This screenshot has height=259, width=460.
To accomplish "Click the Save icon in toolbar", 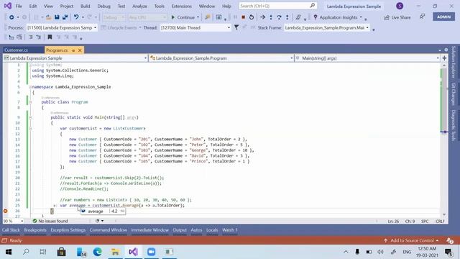I will pos(57,17).
